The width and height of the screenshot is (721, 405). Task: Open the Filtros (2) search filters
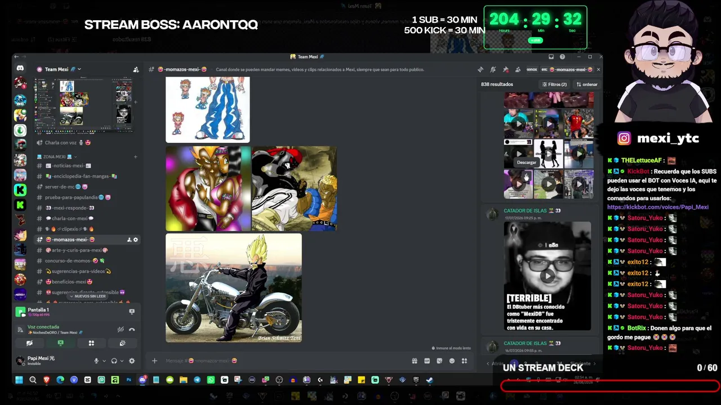(x=555, y=84)
